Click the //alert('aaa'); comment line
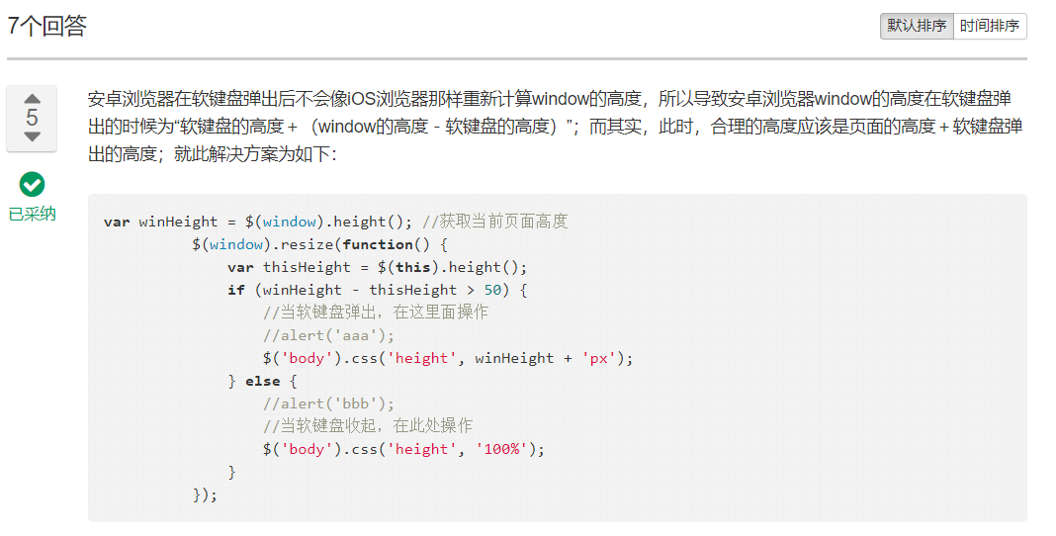 [328, 335]
